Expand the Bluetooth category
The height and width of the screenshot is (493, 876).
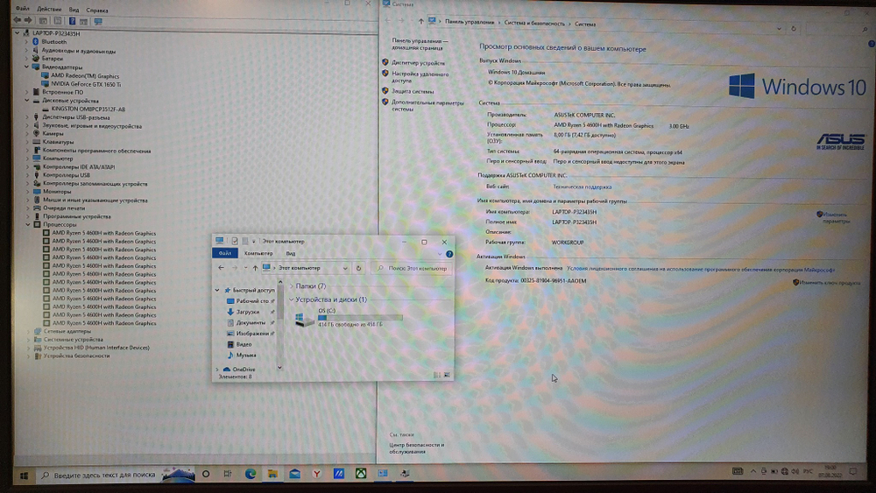pos(25,42)
